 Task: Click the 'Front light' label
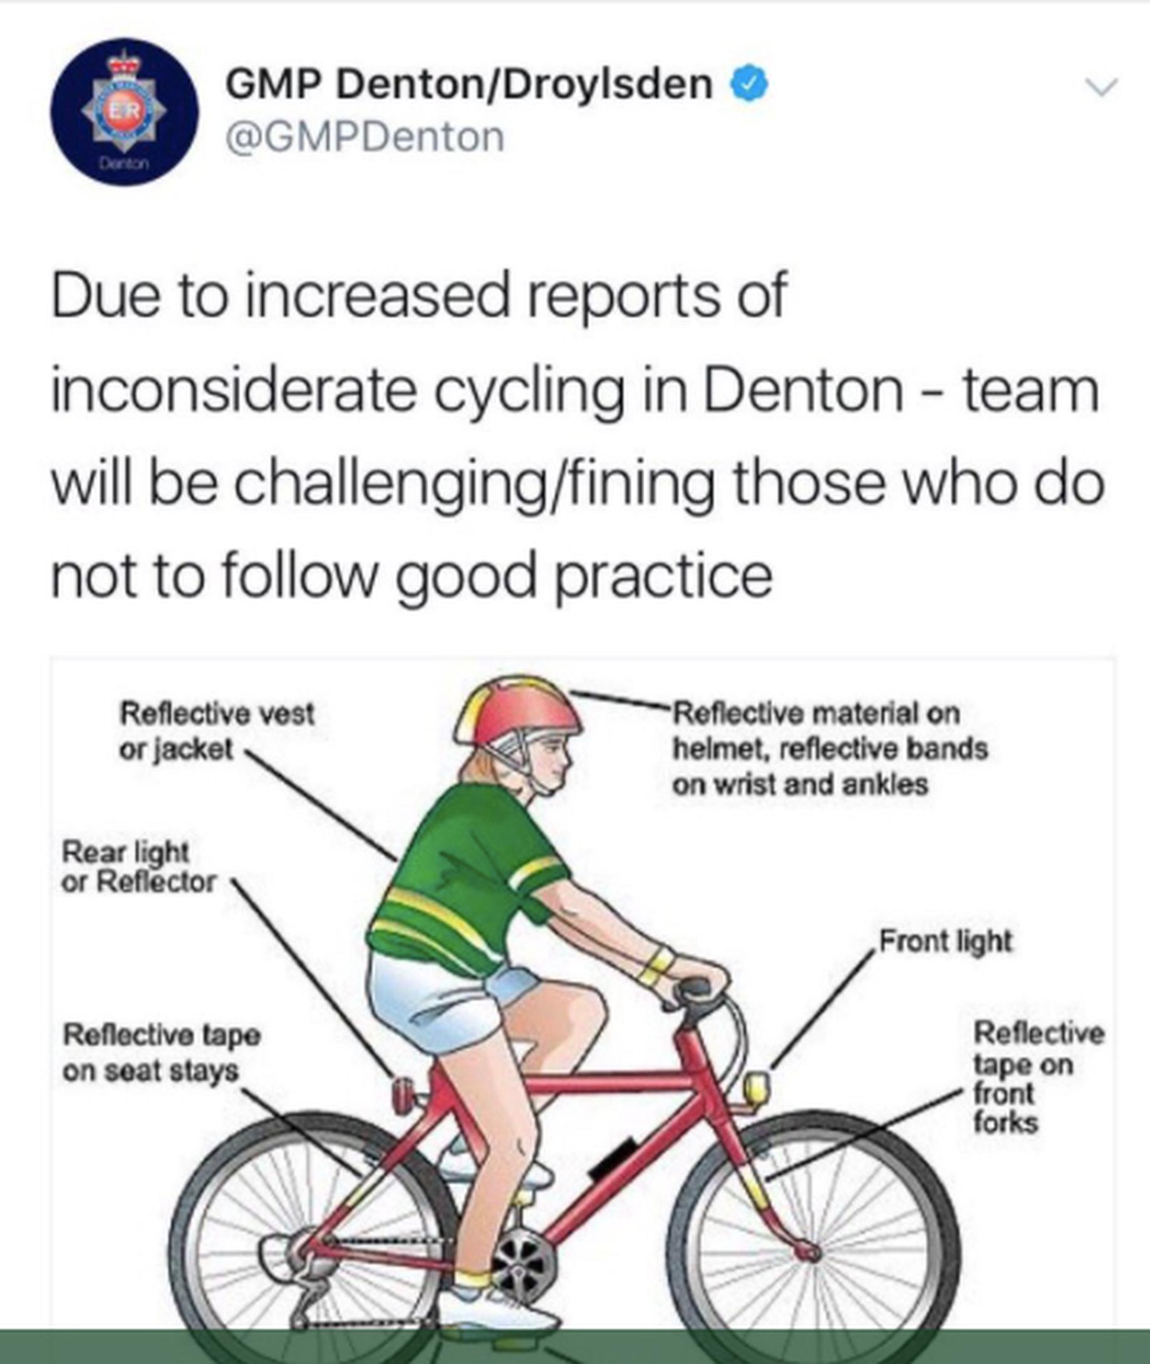(945, 941)
